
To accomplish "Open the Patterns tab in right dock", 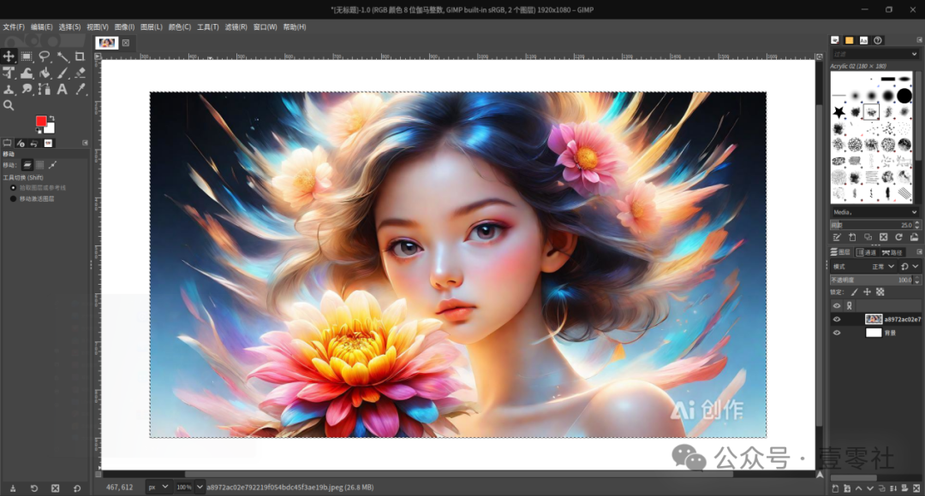I will 850,40.
